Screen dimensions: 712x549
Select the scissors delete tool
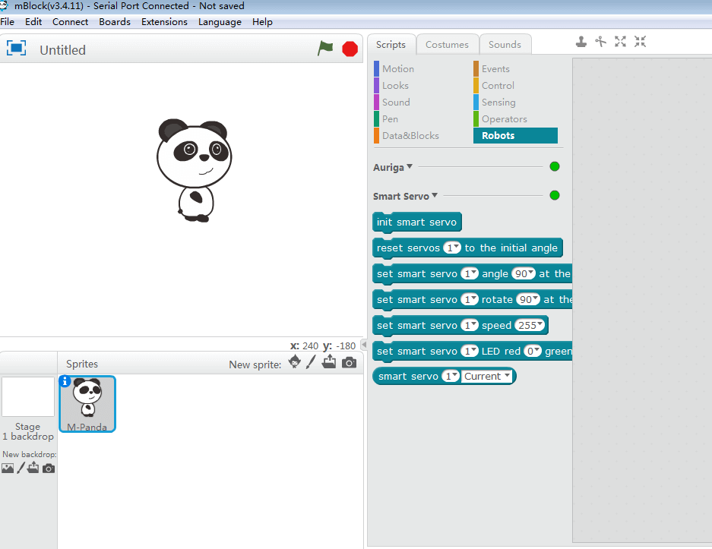click(601, 42)
